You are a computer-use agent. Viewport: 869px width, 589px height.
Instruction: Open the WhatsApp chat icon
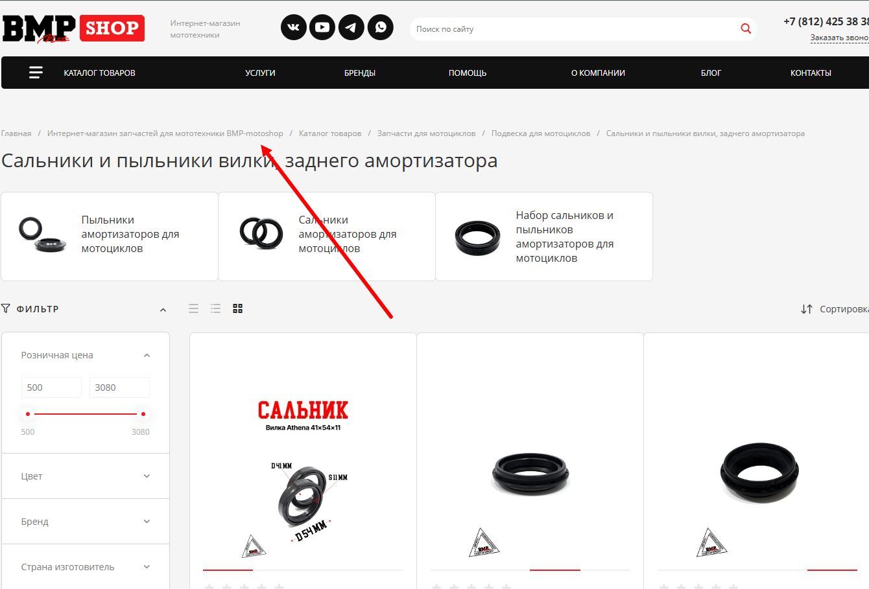(x=381, y=27)
